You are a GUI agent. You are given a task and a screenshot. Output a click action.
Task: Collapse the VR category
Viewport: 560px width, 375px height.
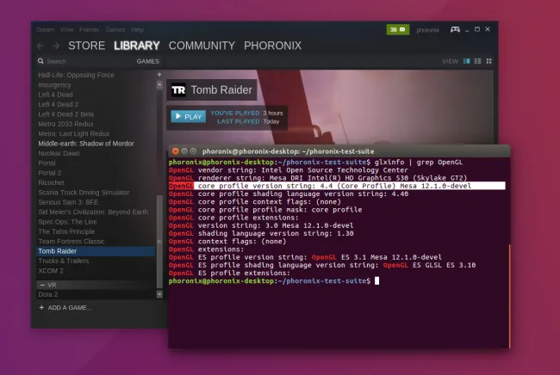[x=42, y=285]
